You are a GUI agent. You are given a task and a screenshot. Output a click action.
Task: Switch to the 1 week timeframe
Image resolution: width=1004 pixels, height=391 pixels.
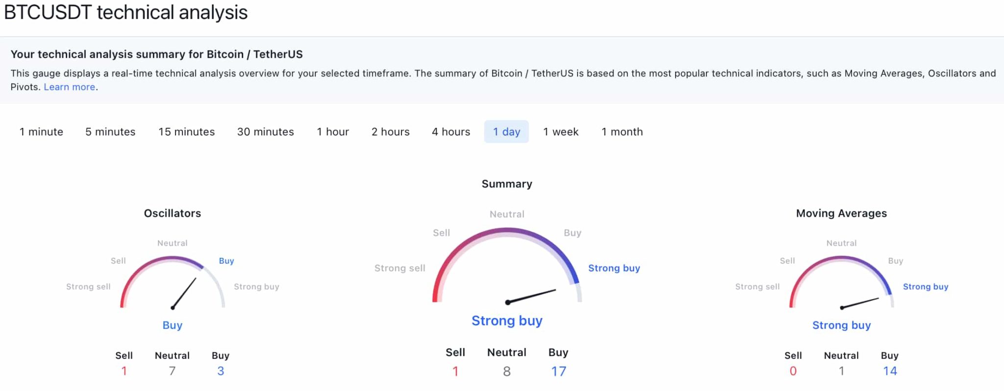561,132
